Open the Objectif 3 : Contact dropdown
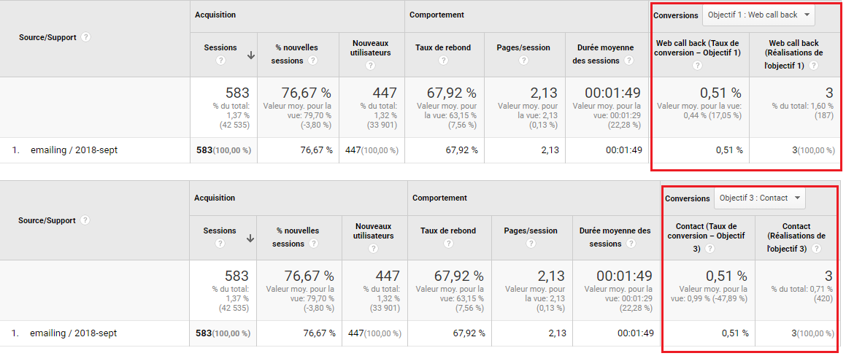Viewport: 846px width, 364px height. pos(760,198)
